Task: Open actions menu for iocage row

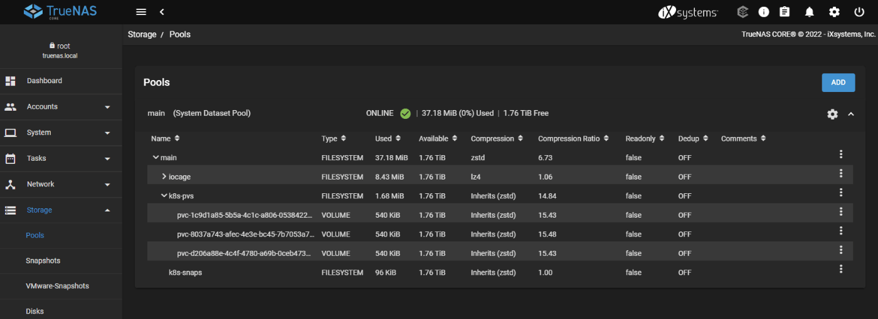Action: point(841,173)
